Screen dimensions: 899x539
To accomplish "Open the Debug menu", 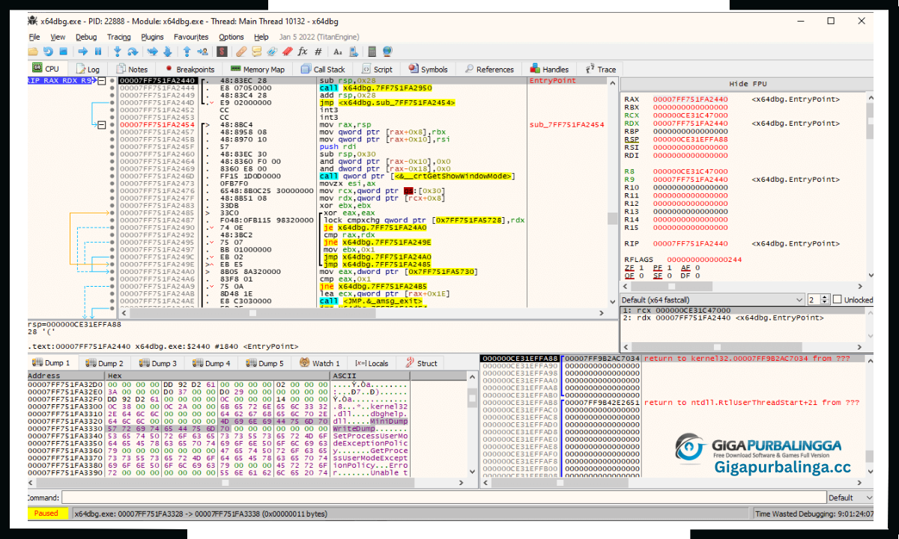I will [86, 37].
